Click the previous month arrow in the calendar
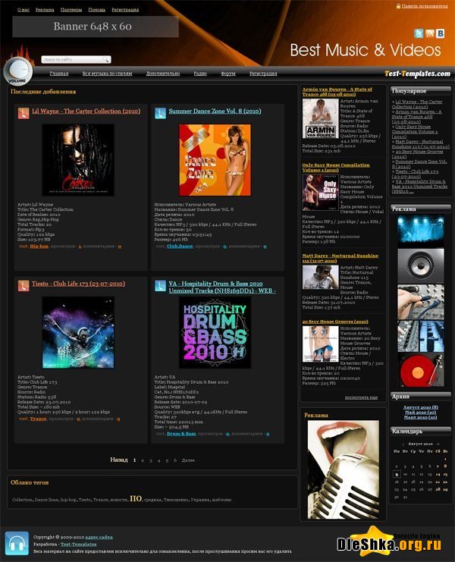Screen dimensions: 455x562 point(403,444)
